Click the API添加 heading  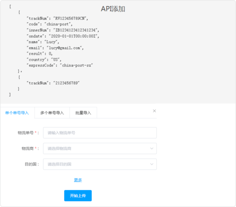point(113,9)
